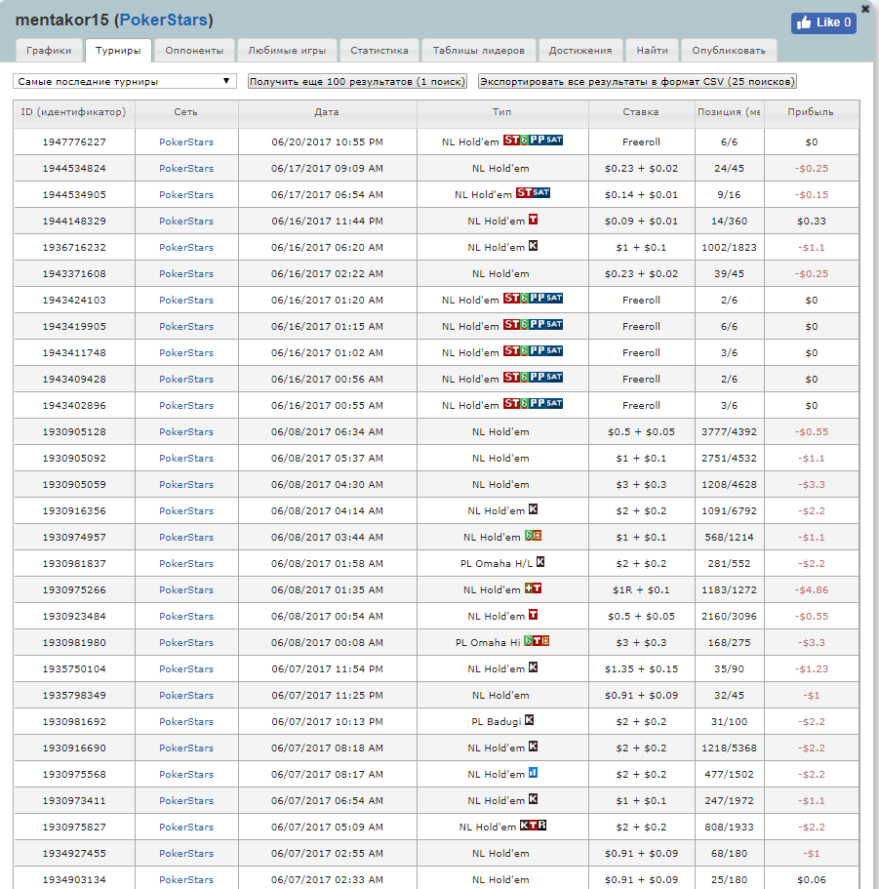
Task: Open the Таблицы лидеров tab
Action: [x=479, y=50]
